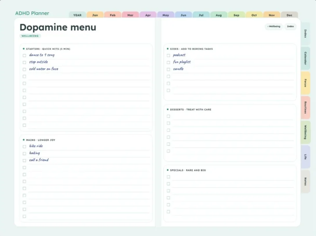This screenshot has height=236, width=316.
Task: Click the Index button at top right
Action: pos(290,26)
